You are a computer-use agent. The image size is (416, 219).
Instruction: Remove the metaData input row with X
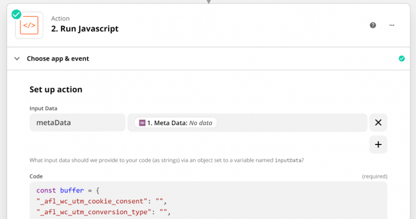point(378,122)
